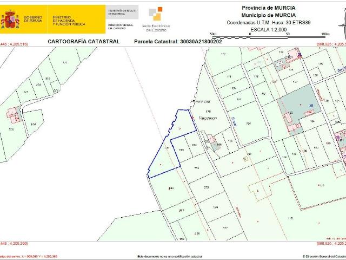Click the 'CARTOGRAFÍA CATASTRAL' title
Viewport: 346px width, 260px height.
[84, 42]
